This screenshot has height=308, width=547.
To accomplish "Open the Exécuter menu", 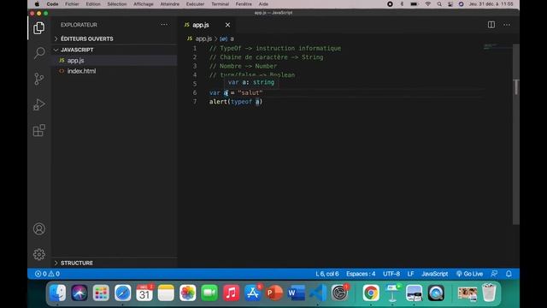I will [x=195, y=4].
